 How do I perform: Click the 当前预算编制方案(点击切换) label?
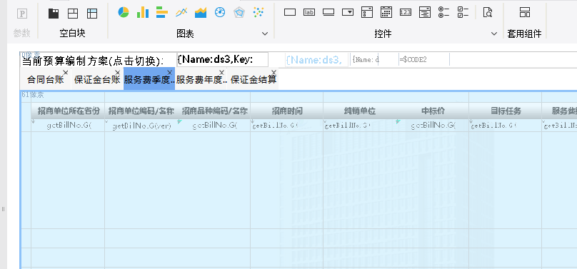pos(93,61)
